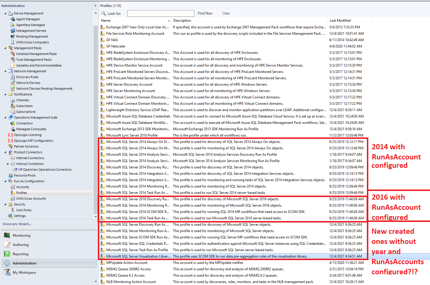Select the Subscribers icon
This screenshot has height=285, width=430.
[13, 106]
